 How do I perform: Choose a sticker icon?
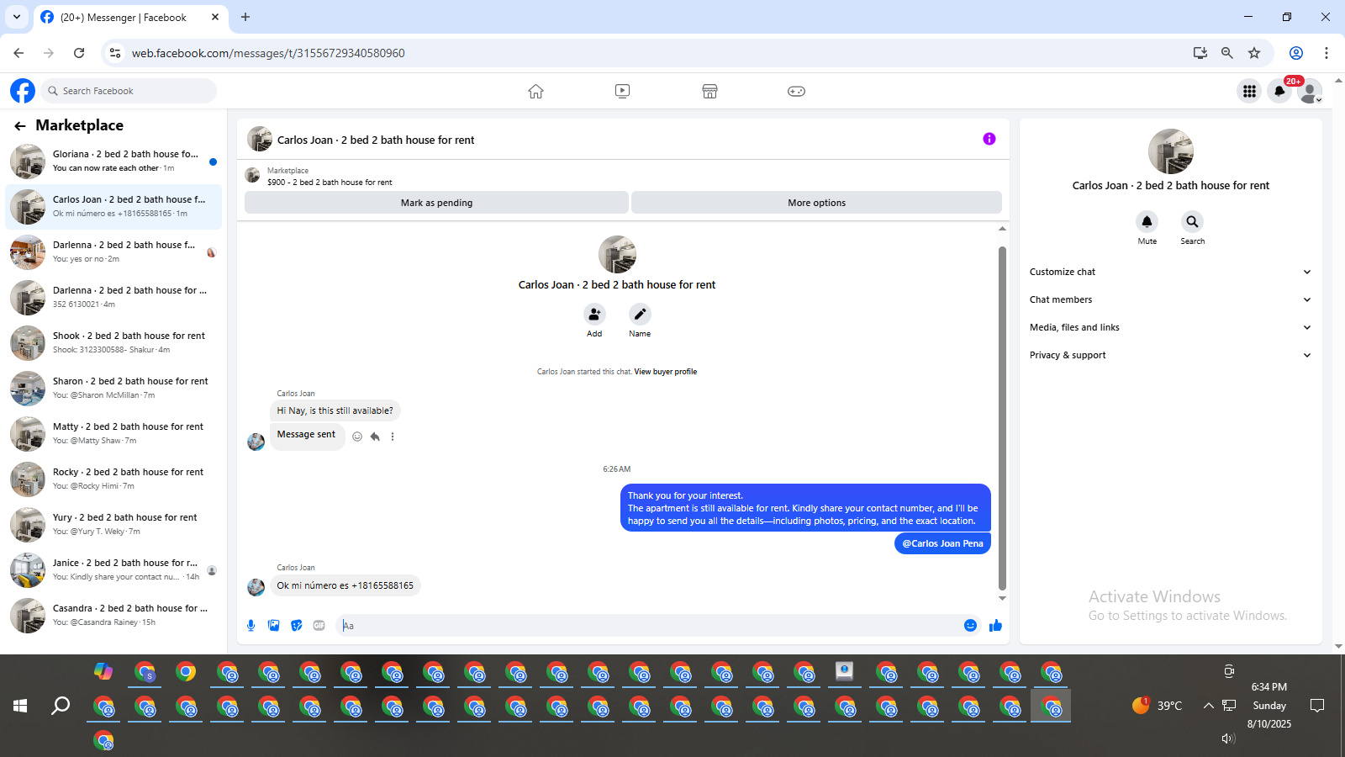tap(296, 625)
